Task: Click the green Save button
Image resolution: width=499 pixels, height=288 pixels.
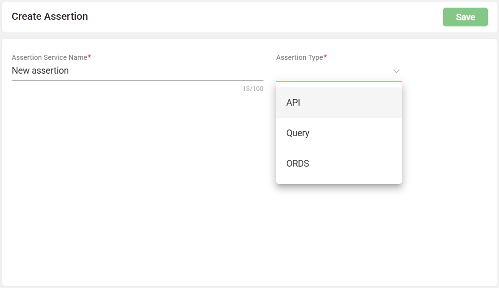Action: pos(465,17)
